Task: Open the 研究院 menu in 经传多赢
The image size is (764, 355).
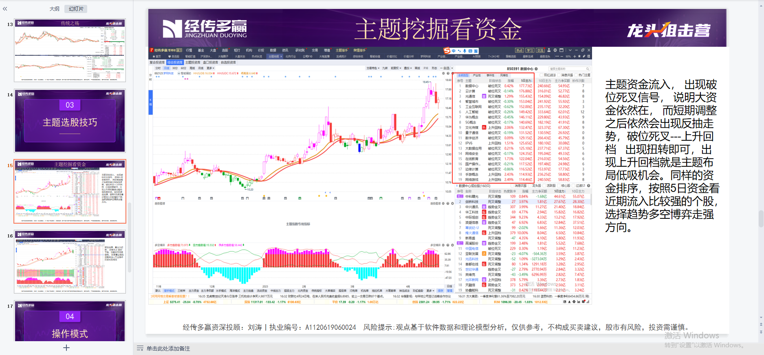Action: point(300,50)
